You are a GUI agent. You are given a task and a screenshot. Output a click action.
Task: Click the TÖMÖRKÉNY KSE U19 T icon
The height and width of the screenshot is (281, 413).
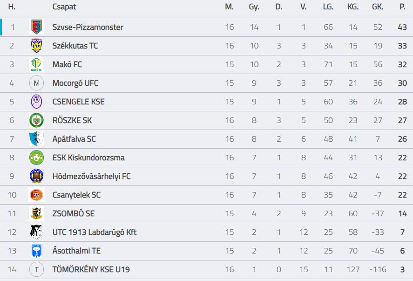[36, 269]
